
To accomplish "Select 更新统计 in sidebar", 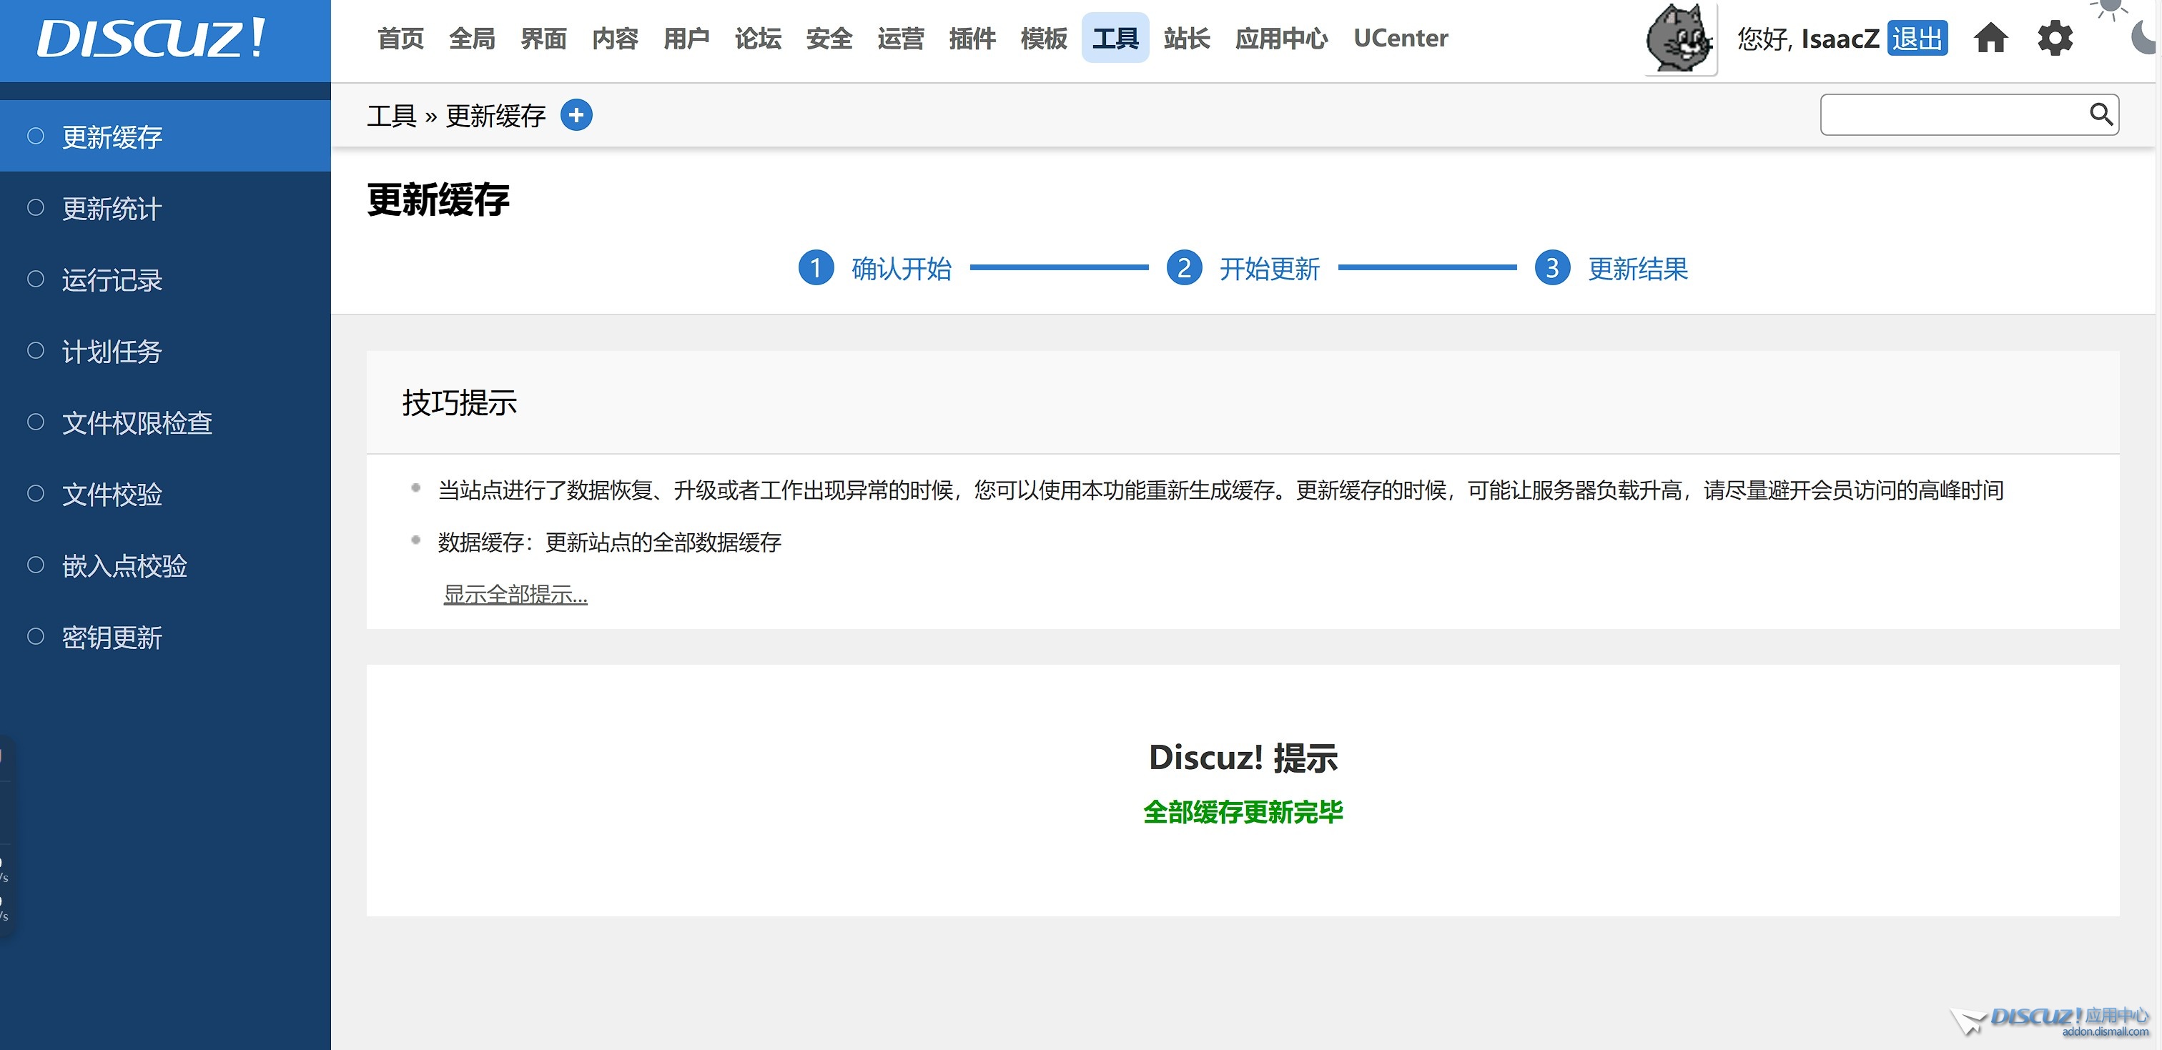I will (x=112, y=208).
